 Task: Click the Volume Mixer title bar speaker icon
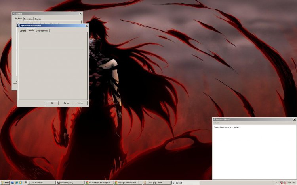point(214,120)
